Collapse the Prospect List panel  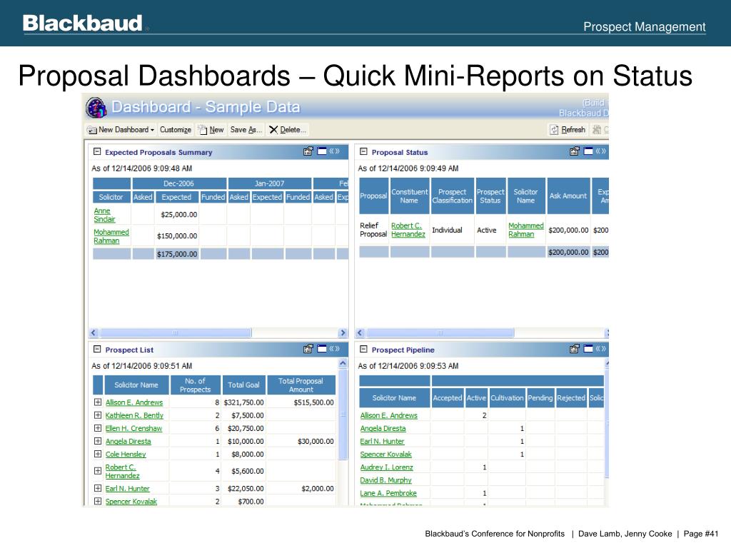pyautogui.click(x=97, y=349)
